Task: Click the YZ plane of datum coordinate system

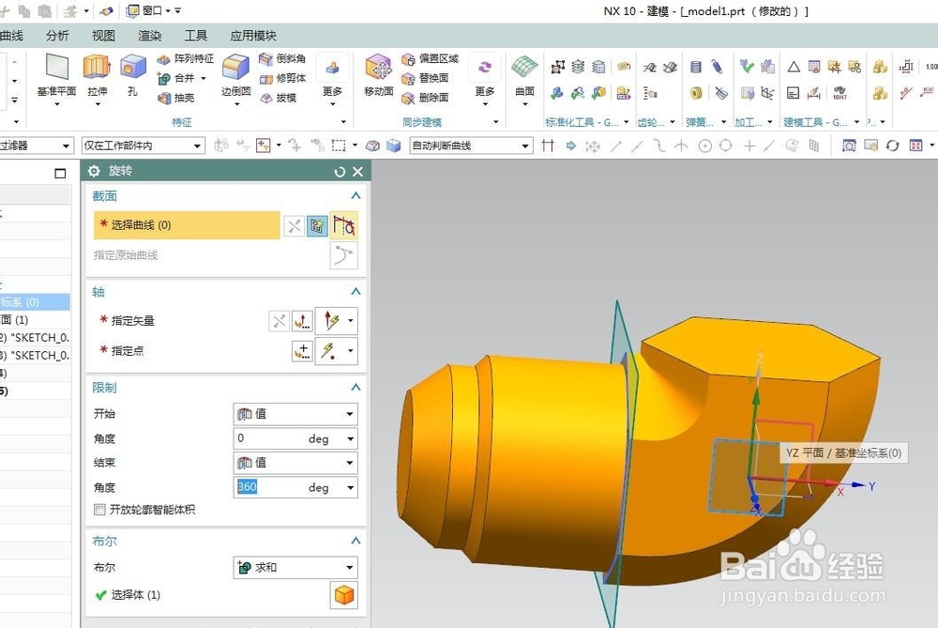Action: coord(747,476)
